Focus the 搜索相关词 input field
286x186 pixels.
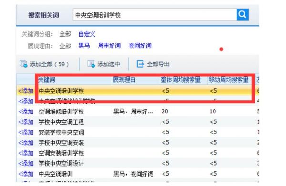click(155, 15)
